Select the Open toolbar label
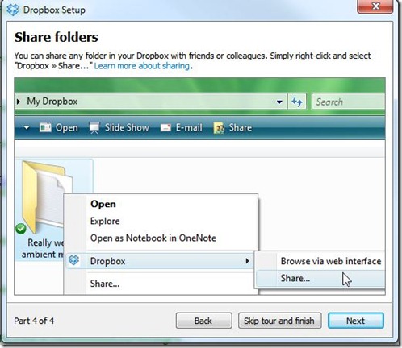402x348 pixels. pyautogui.click(x=67, y=127)
